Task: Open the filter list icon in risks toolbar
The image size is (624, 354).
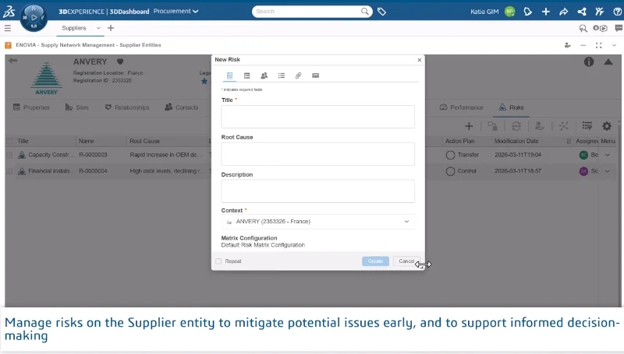Action: pyautogui.click(x=587, y=126)
